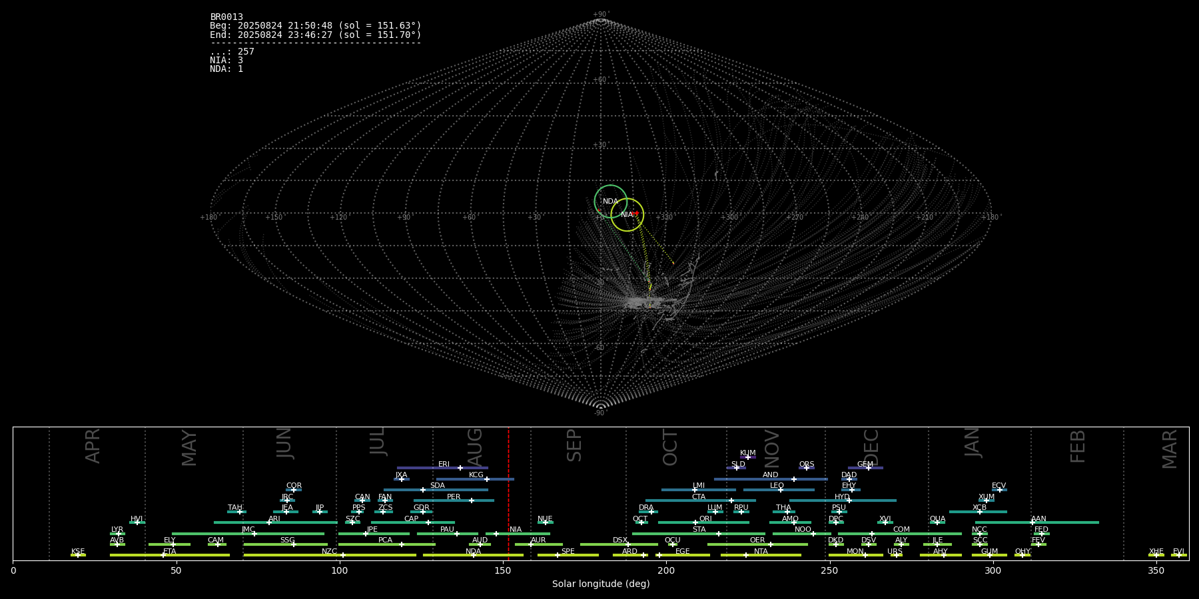This screenshot has height=599, width=1199.
Task: Select the KSE shower label
Action: pos(78,552)
